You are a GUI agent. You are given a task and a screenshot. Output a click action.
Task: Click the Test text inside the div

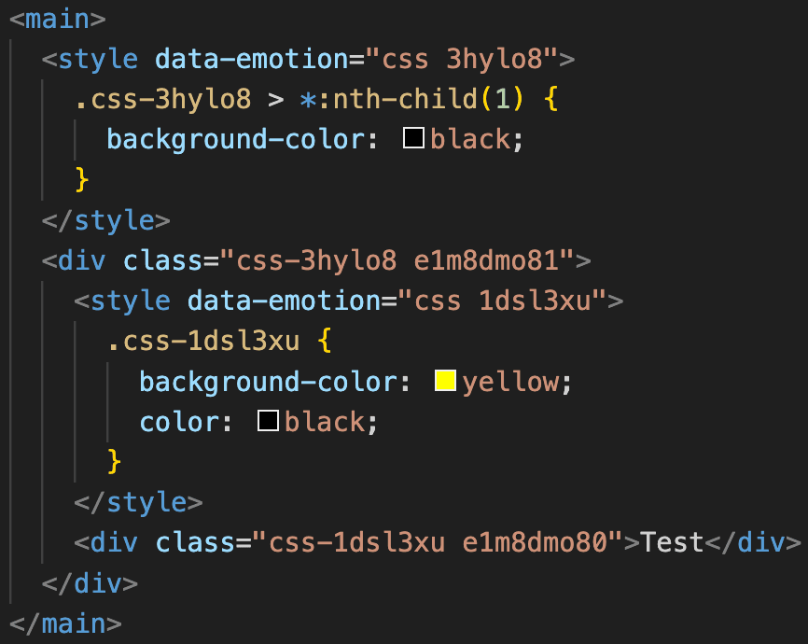click(x=672, y=542)
